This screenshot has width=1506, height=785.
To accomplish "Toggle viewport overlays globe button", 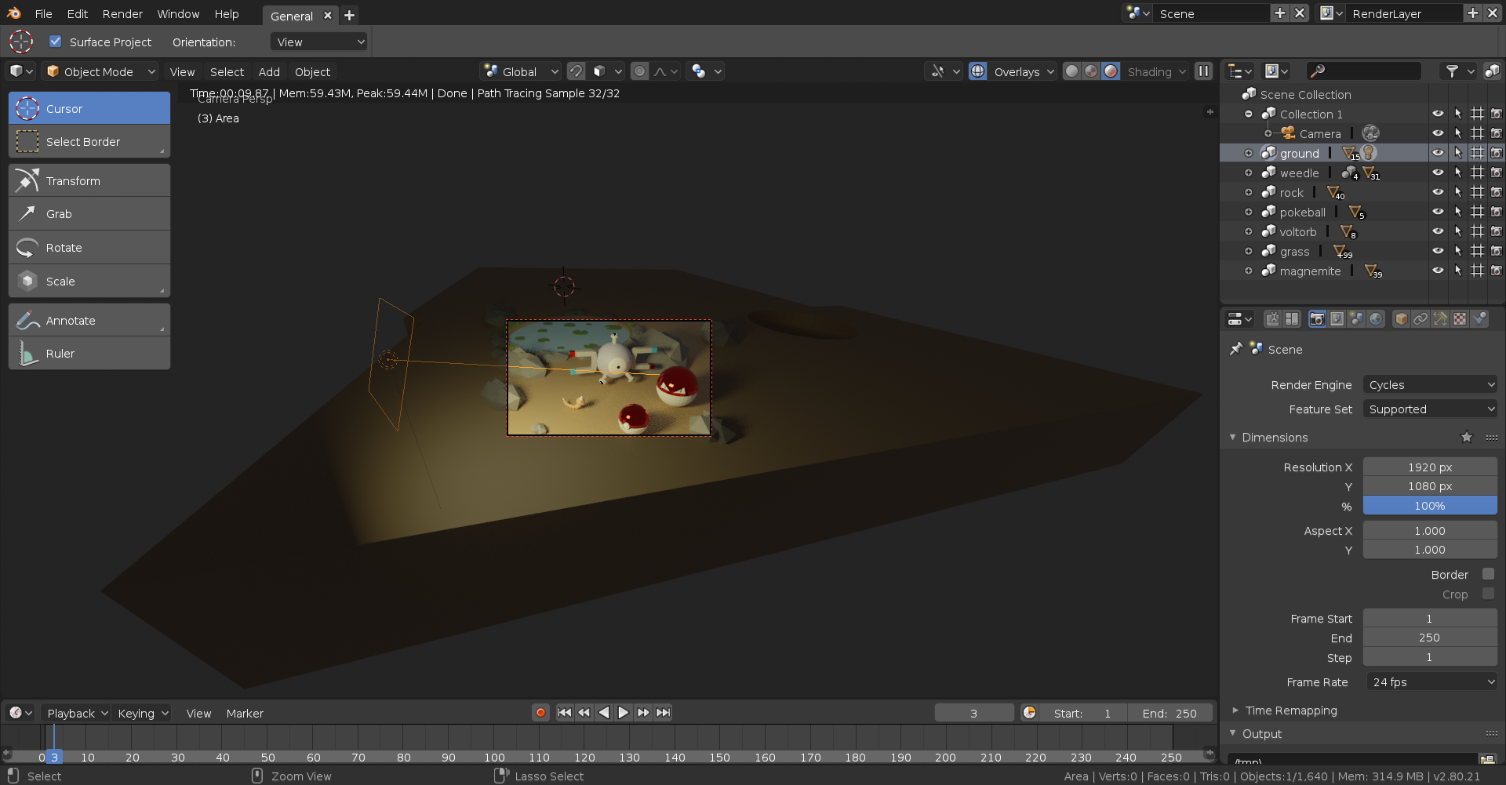I will point(978,71).
